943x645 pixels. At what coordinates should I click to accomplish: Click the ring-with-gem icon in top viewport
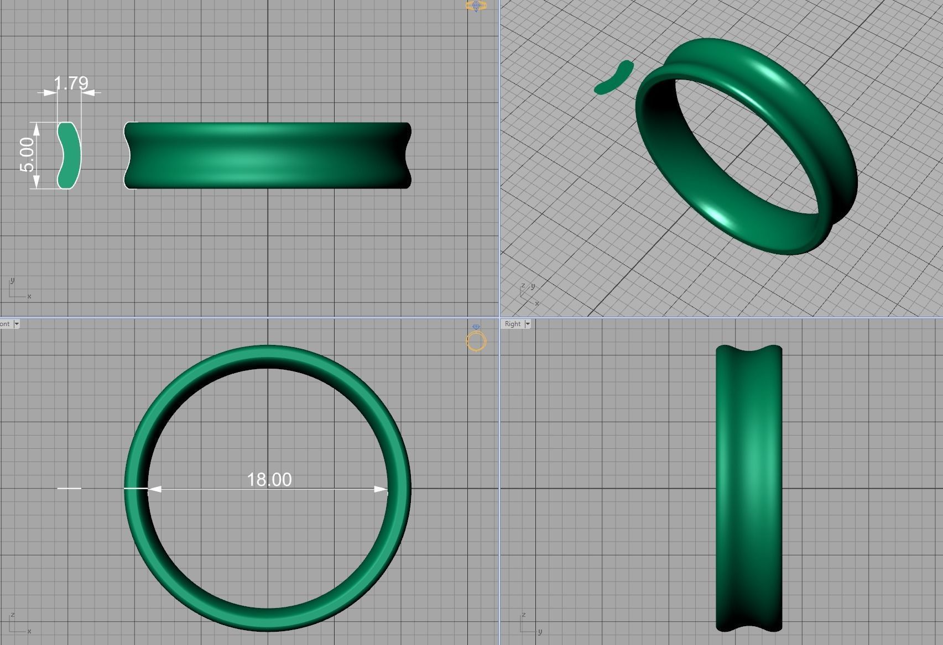point(476,6)
